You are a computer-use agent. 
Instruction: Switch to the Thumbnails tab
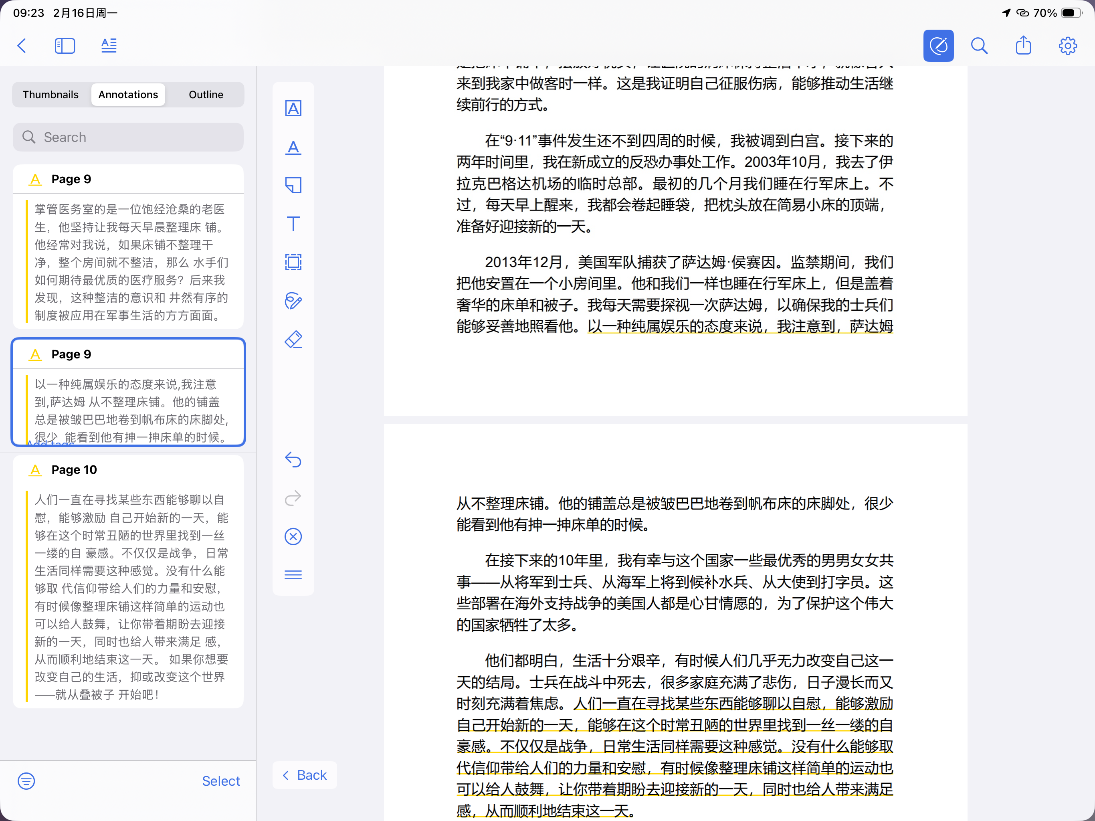[51, 95]
